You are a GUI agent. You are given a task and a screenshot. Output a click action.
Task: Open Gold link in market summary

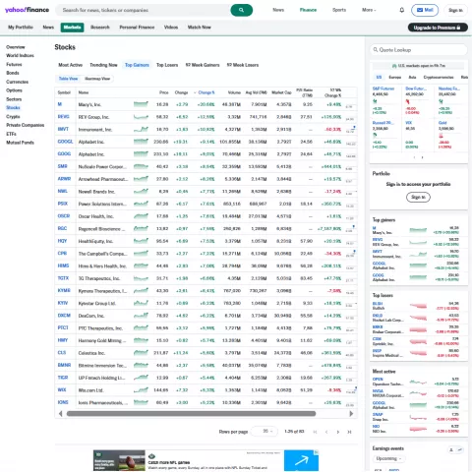(x=442, y=123)
